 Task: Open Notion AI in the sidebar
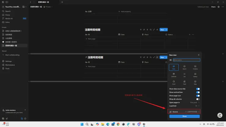14,19
